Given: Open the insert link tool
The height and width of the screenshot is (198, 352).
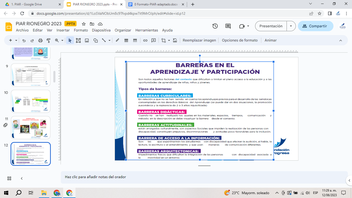Looking at the screenshot, I should click(x=145, y=40).
